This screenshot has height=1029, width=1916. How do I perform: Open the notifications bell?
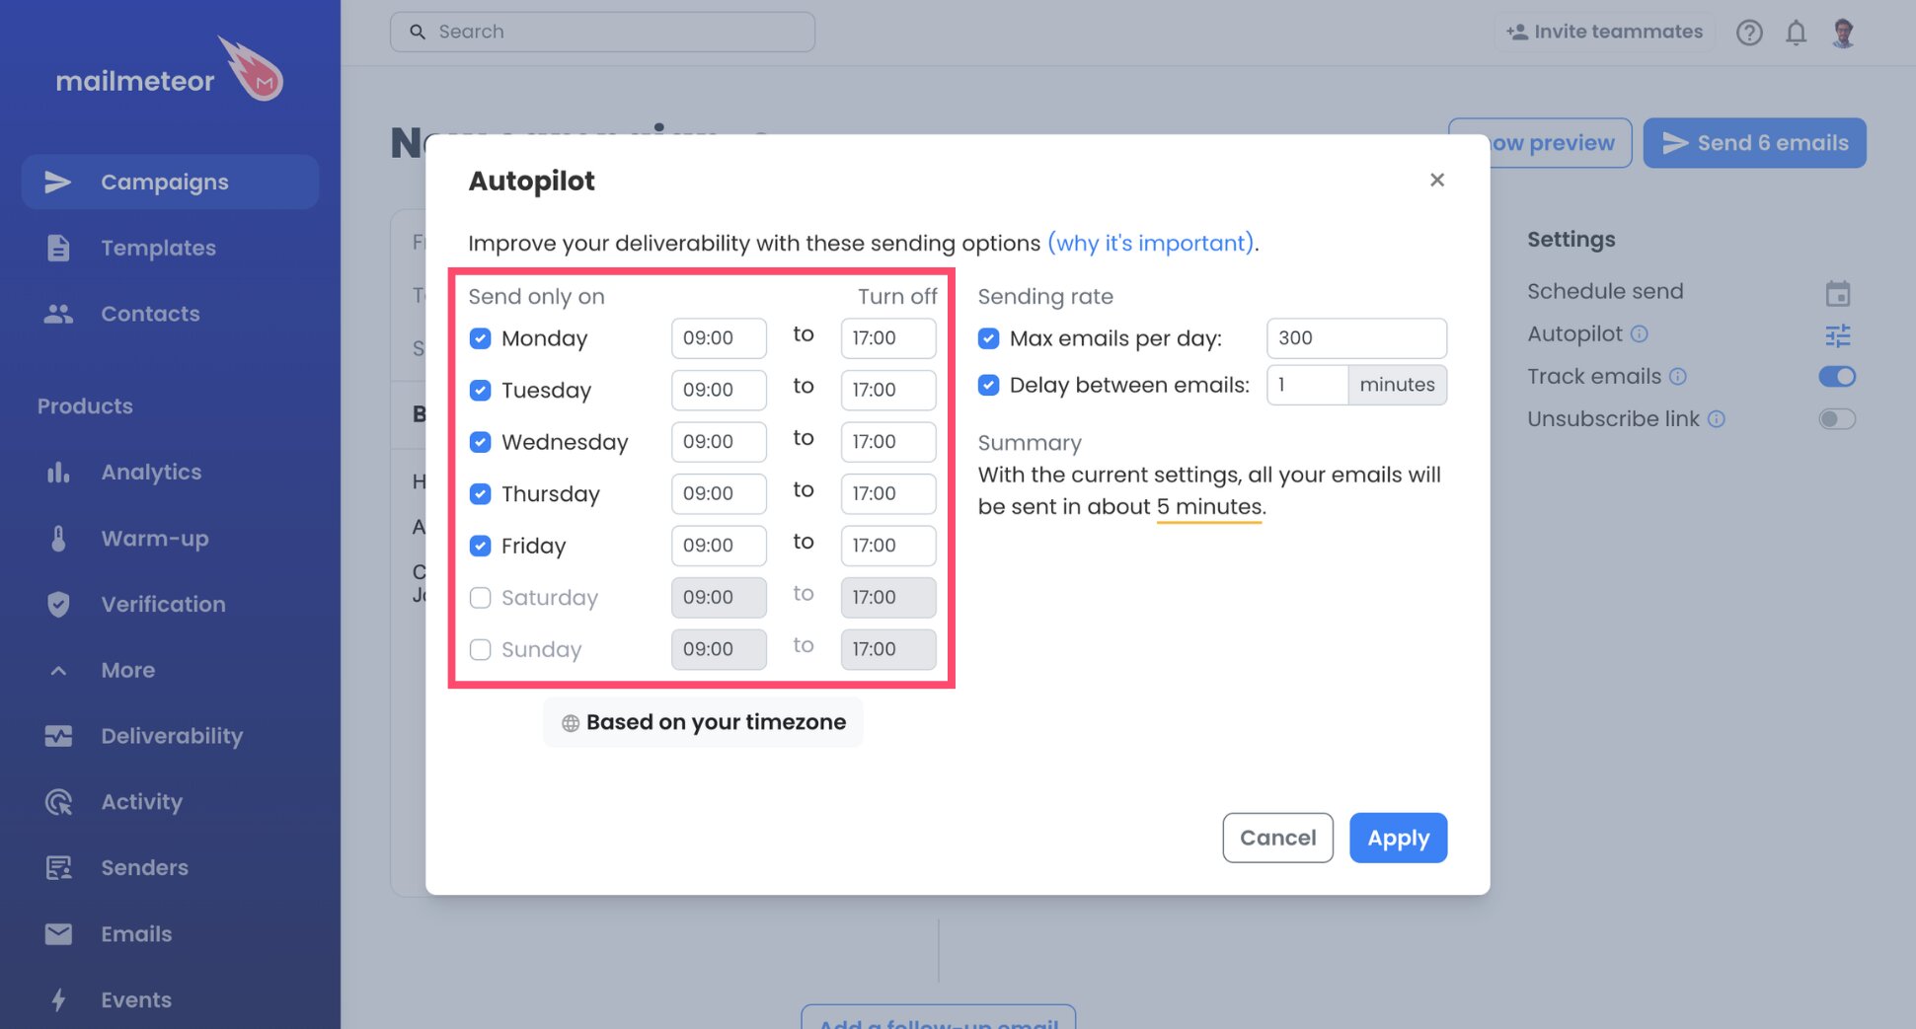[x=1796, y=33]
